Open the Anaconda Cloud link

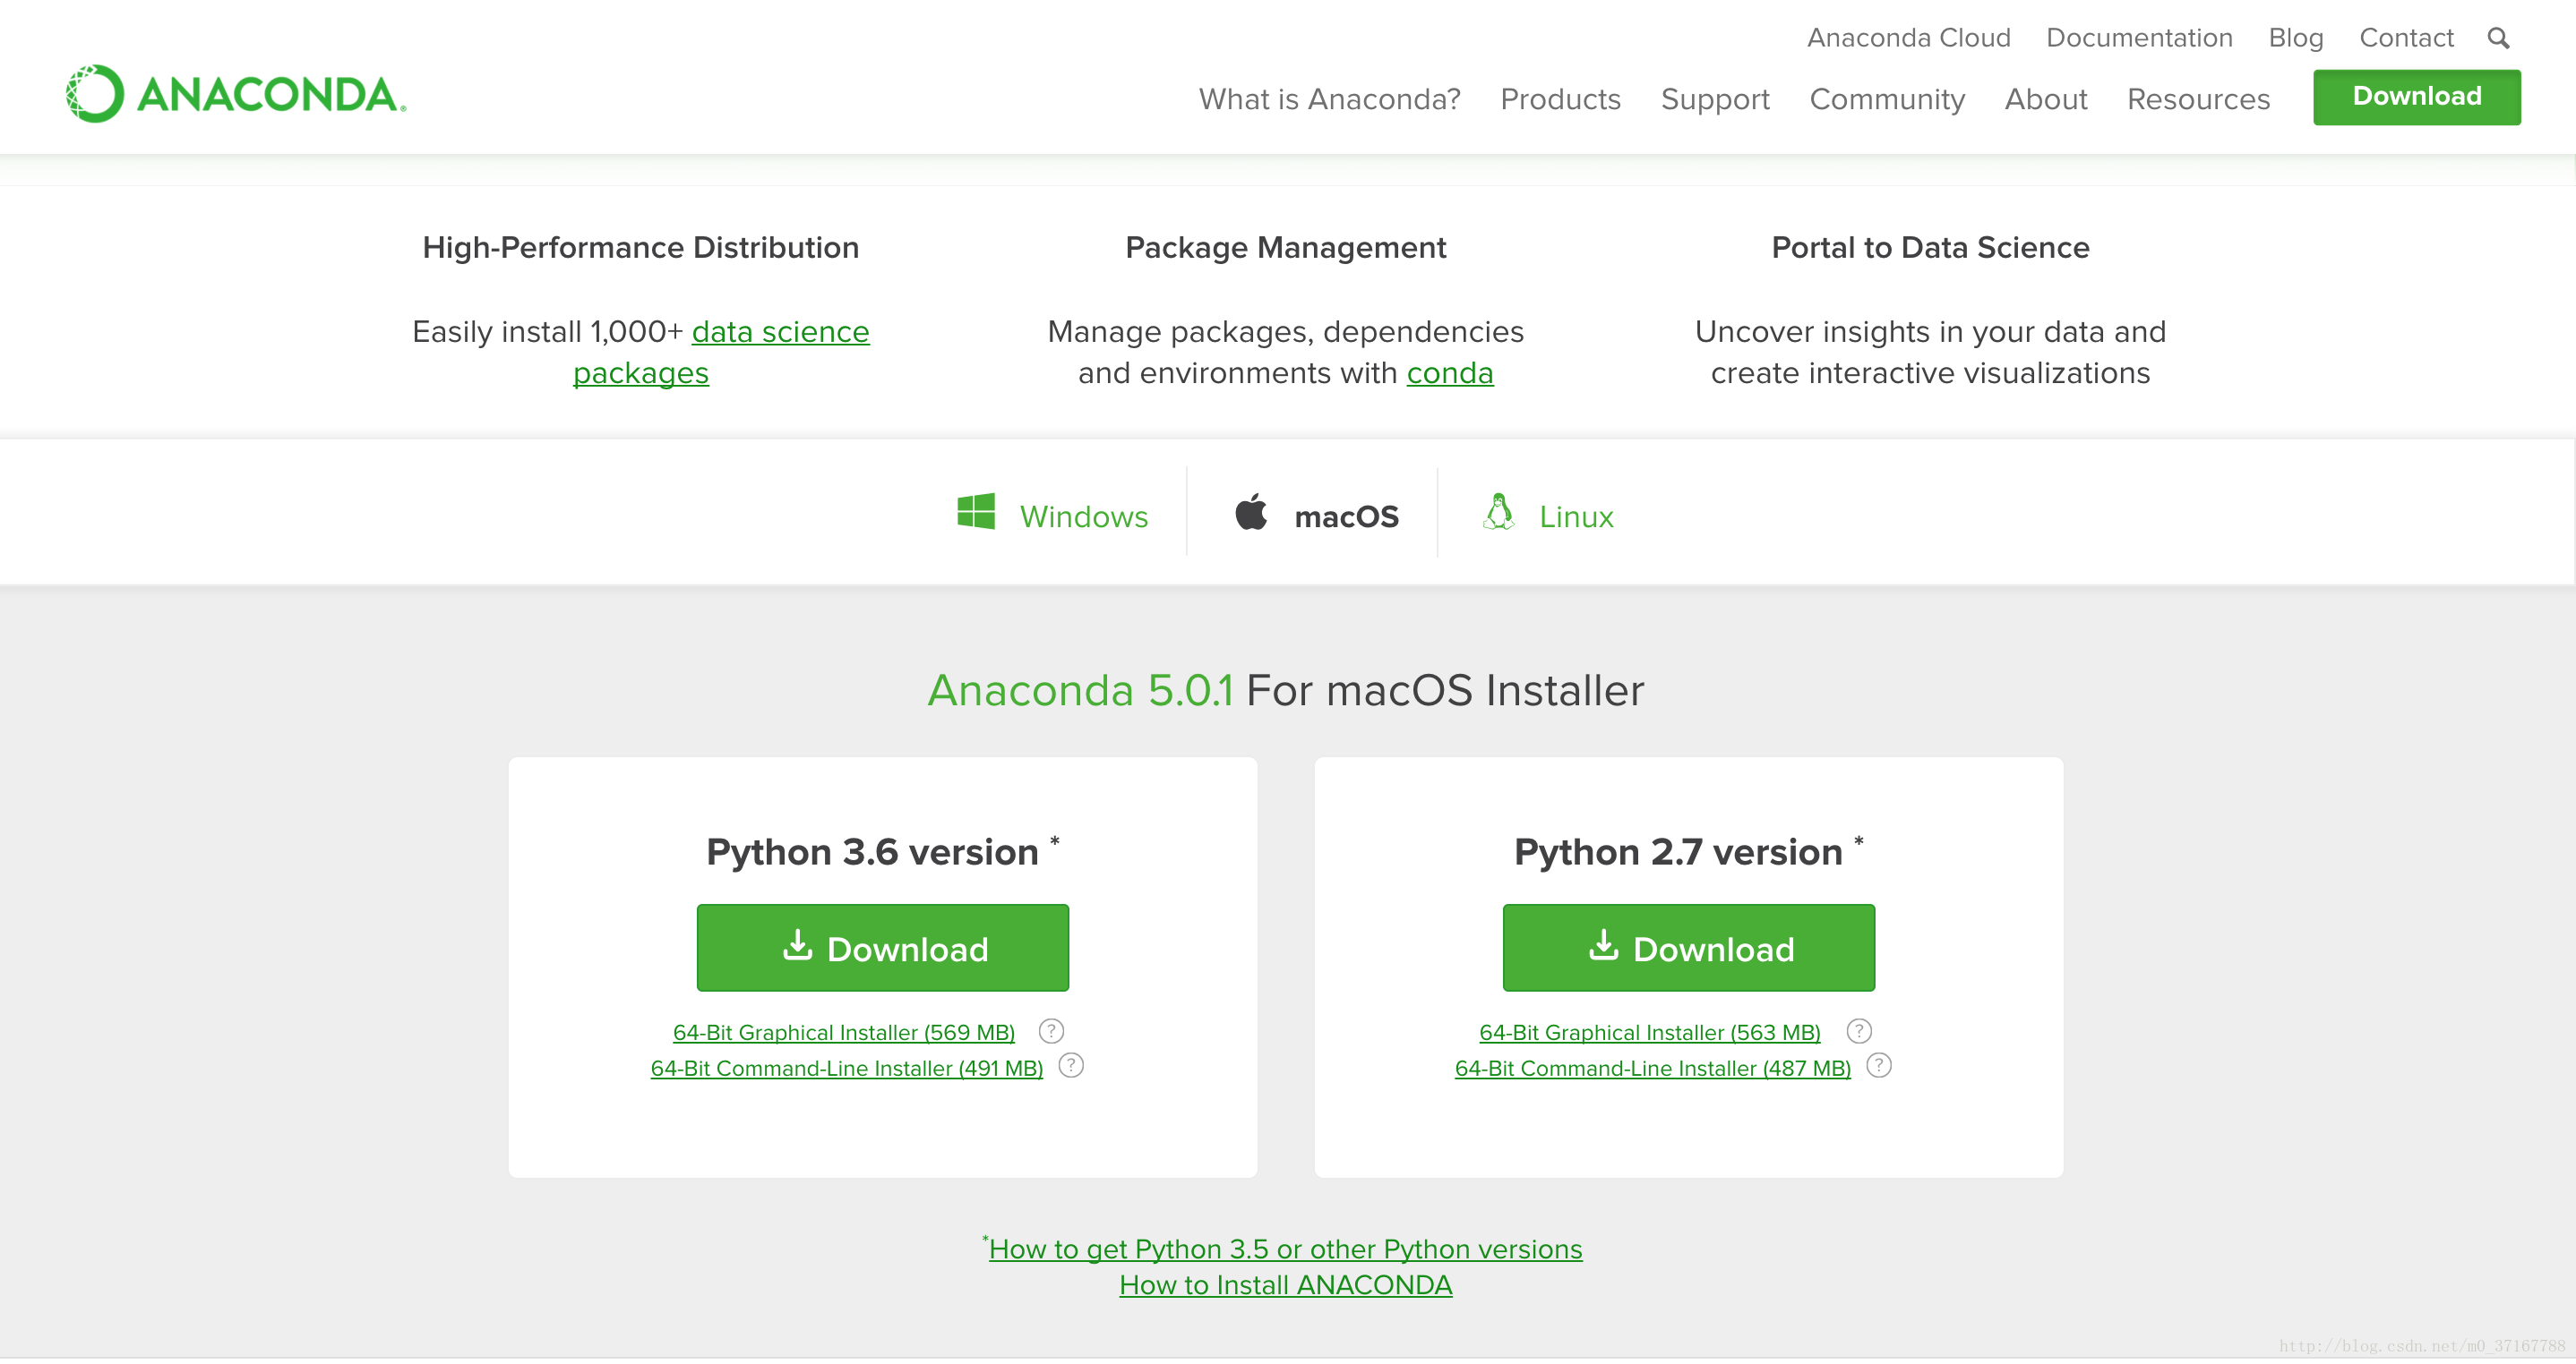coord(1908,38)
